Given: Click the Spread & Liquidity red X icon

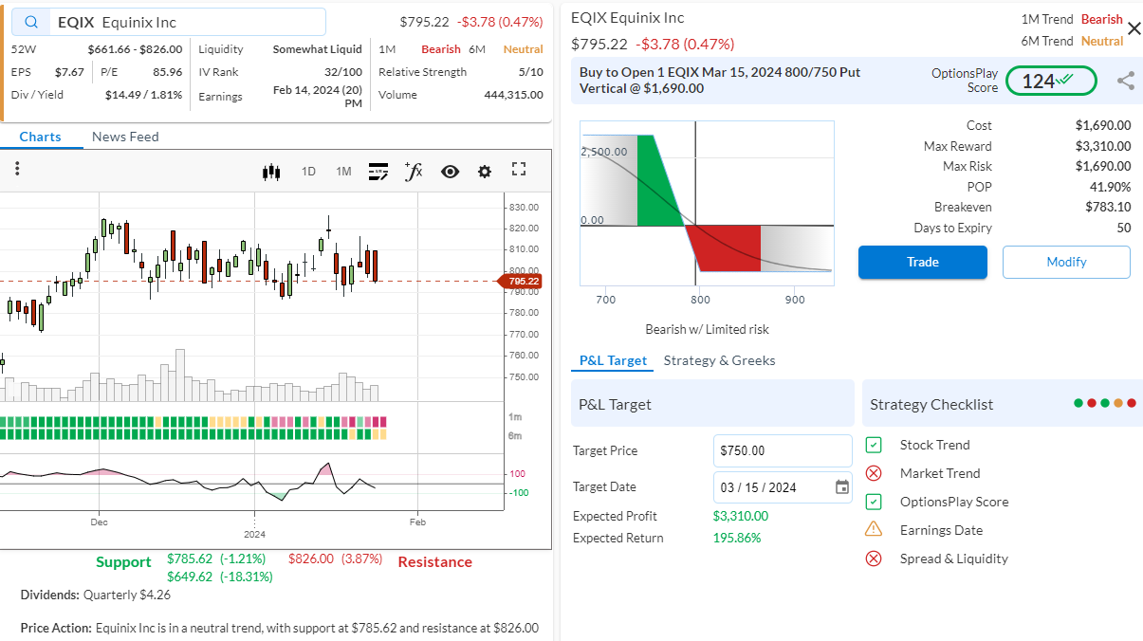Looking at the screenshot, I should pos(875,559).
